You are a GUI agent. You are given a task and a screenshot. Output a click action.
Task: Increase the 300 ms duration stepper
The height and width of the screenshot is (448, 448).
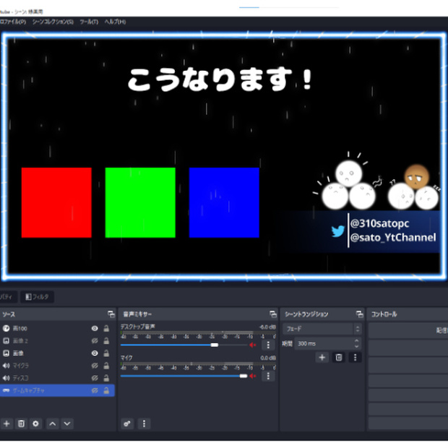[x=356, y=341]
